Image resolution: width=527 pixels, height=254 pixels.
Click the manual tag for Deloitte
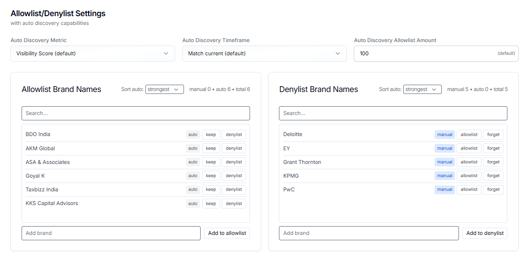445,135
